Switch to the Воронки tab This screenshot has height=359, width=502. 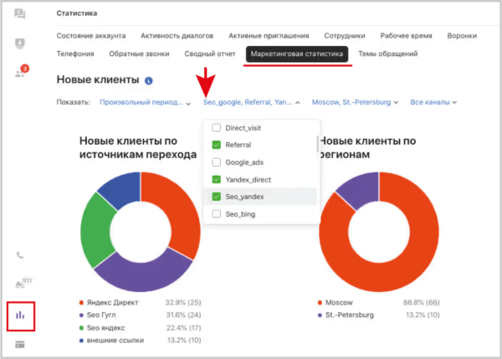[x=462, y=36]
